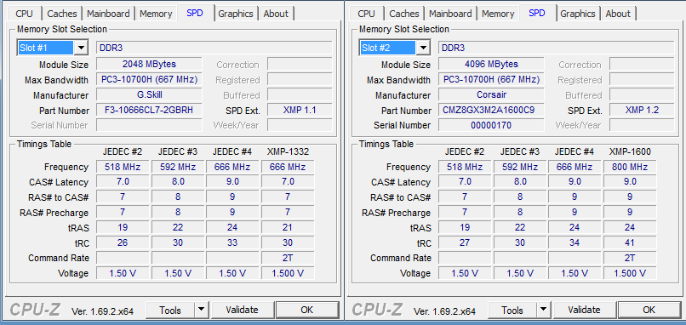This screenshot has height=325, width=686.
Task: Select Memory tab in left CPU-Z window
Action: coord(156,14)
